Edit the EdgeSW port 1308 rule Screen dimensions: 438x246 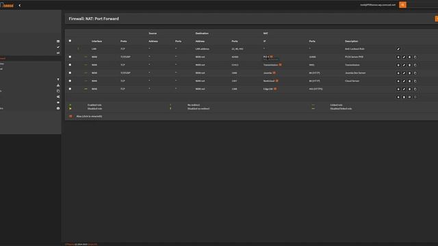click(404, 90)
